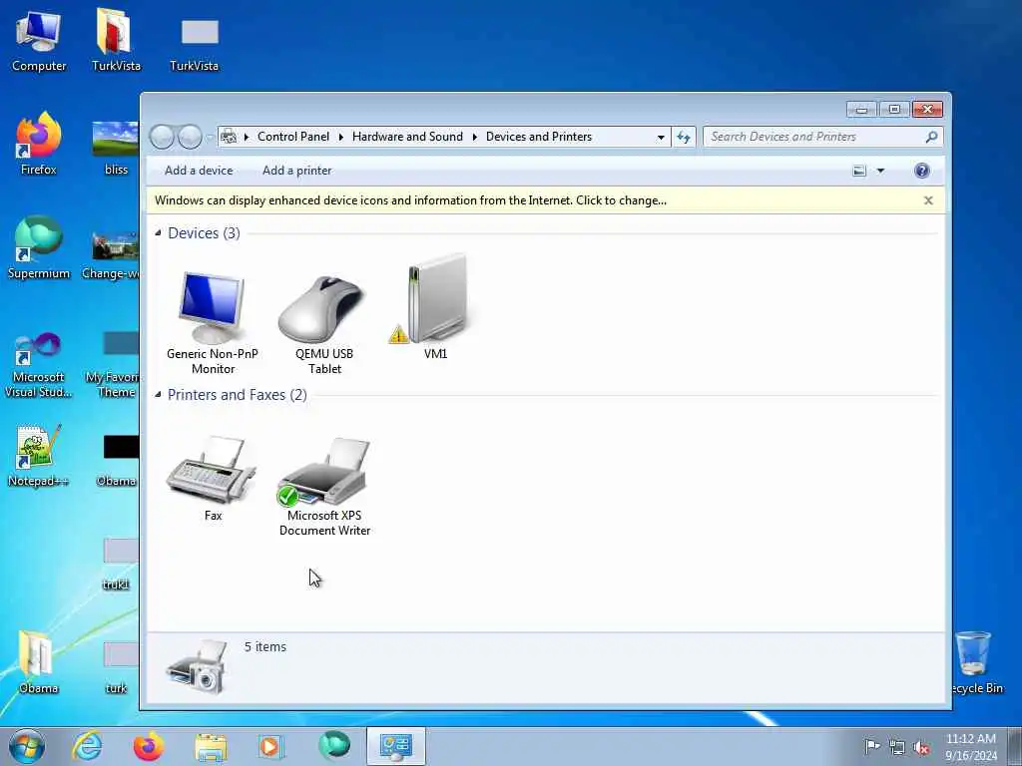Go to Control Panel breadcrumb

[x=293, y=137]
